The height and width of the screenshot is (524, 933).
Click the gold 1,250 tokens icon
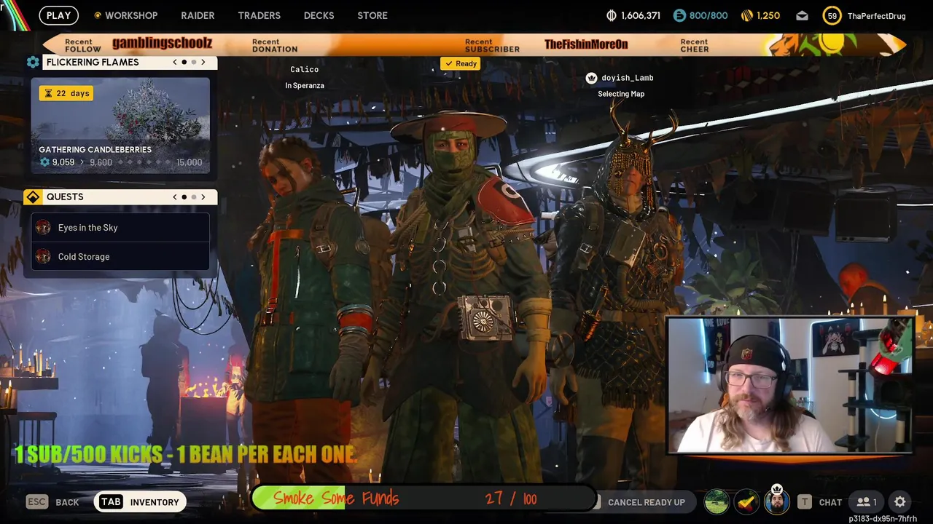[x=746, y=15]
